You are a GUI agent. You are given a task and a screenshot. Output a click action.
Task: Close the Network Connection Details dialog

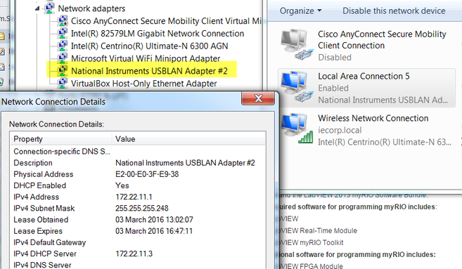258,98
